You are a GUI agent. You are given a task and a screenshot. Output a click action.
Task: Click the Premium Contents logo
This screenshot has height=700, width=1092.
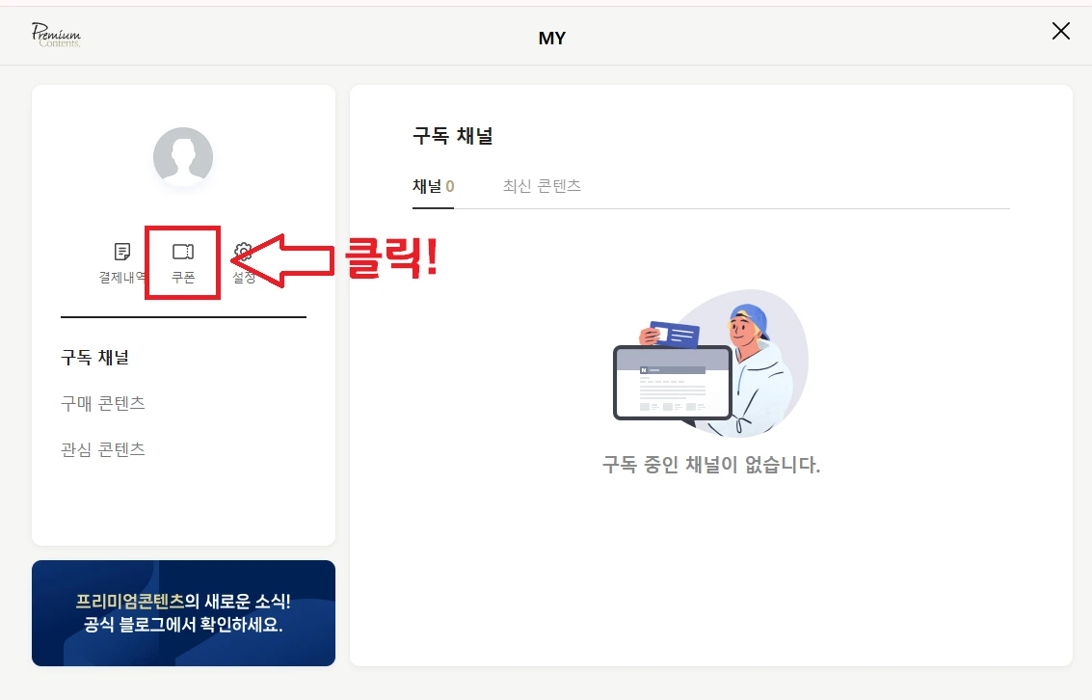56,35
